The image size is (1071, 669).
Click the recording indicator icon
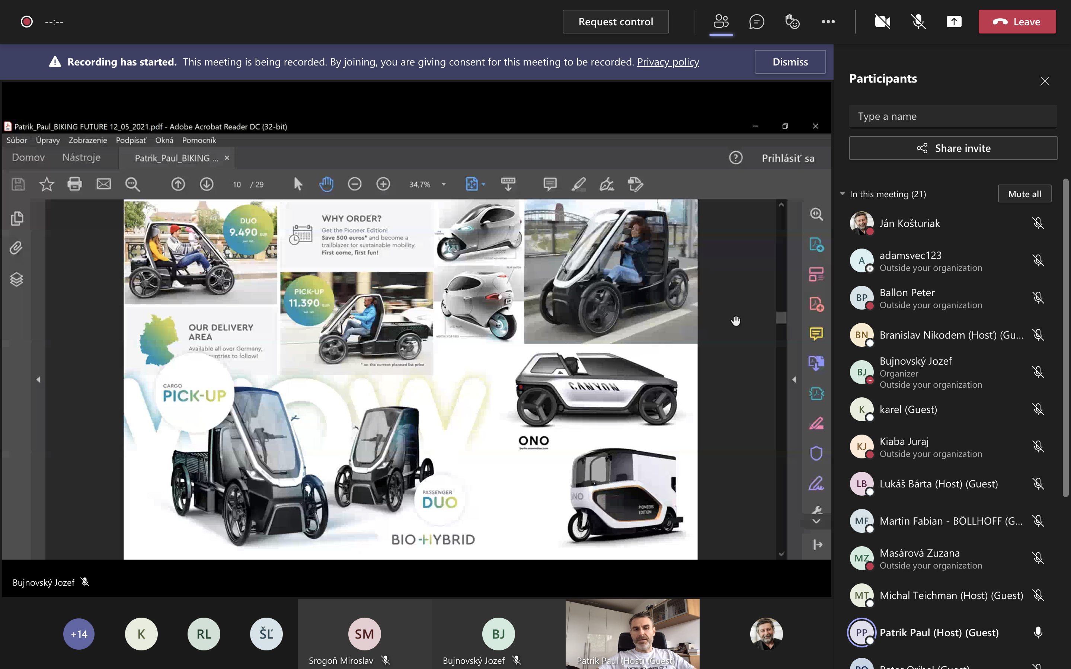pyautogui.click(x=26, y=22)
